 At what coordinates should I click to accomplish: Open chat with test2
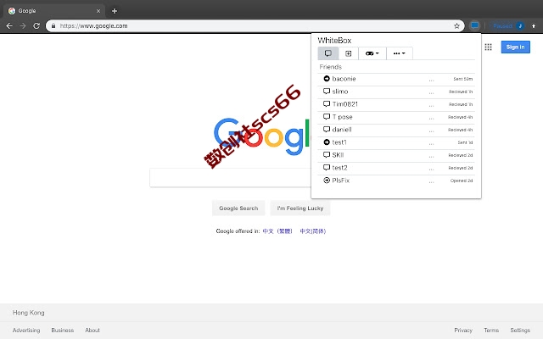click(396, 168)
